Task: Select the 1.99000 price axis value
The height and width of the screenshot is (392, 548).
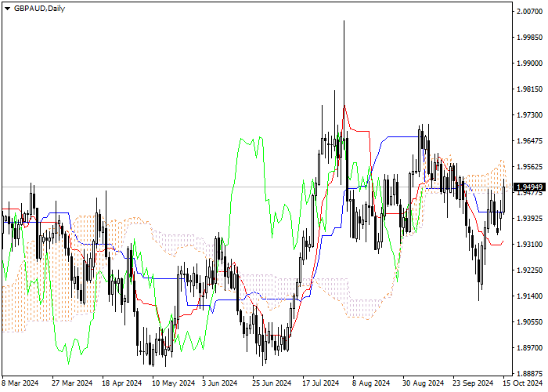Action: 529,64
